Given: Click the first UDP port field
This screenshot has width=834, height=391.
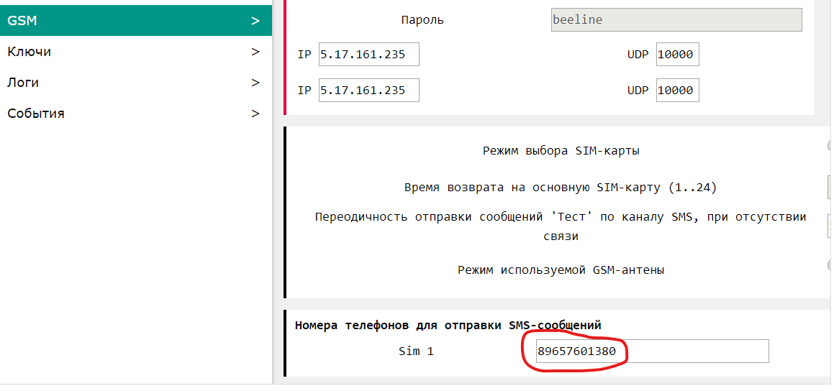Looking at the screenshot, I should (x=678, y=55).
